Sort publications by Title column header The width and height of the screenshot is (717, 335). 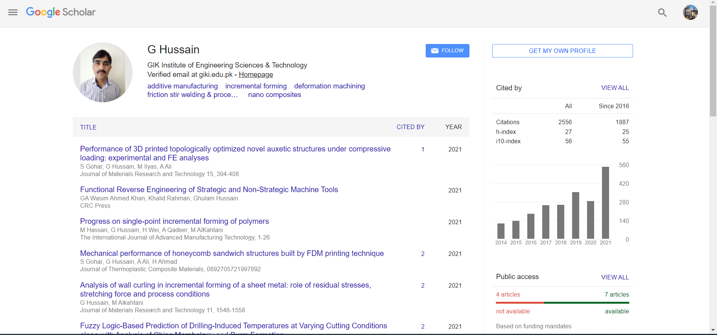88,128
